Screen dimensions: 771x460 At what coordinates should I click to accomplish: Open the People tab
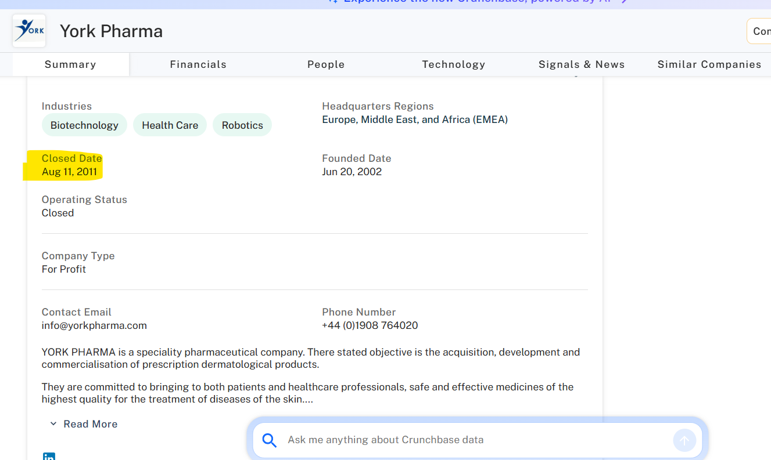[326, 64]
